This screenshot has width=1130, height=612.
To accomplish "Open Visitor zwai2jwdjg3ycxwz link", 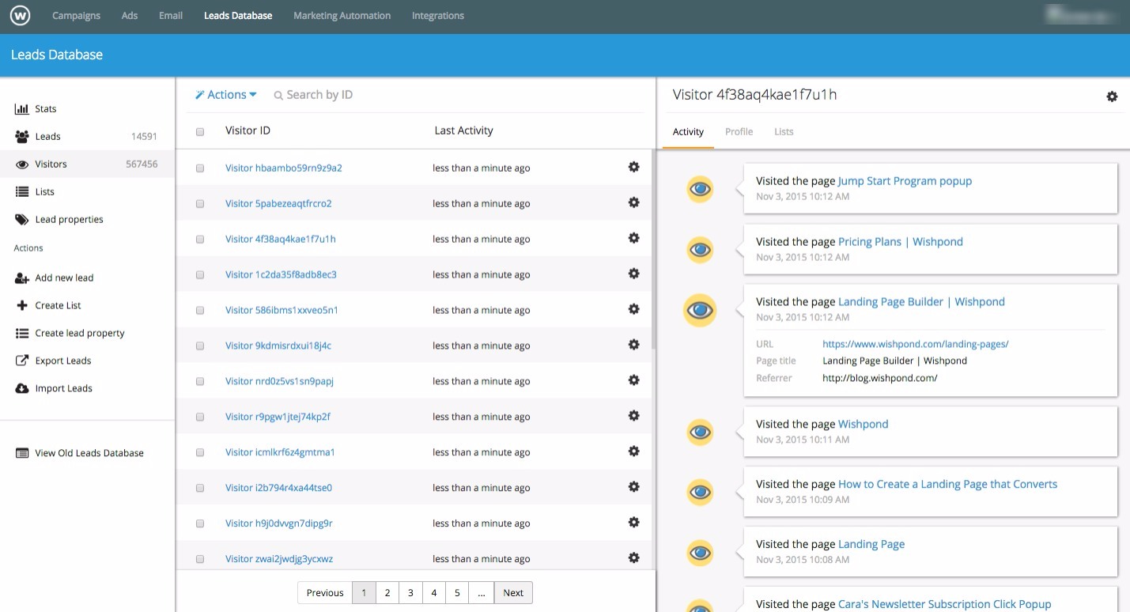I will [x=279, y=559].
